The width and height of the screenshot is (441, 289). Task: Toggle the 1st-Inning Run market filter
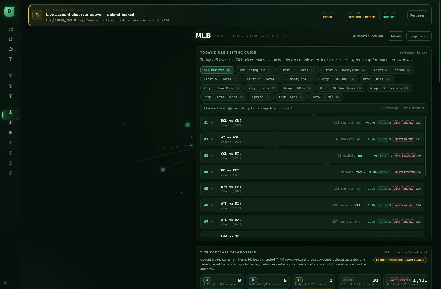256,70
